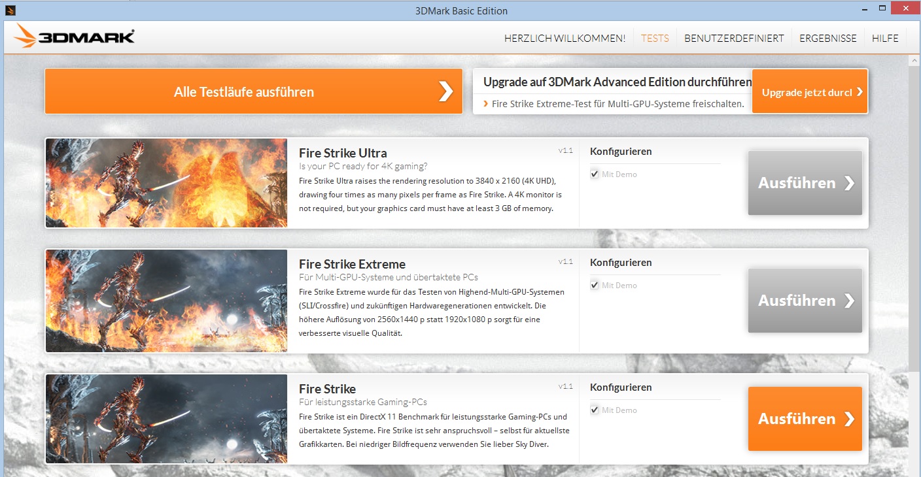Close the 3DMark window
Viewport: 921px width, 477px height.
point(905,8)
